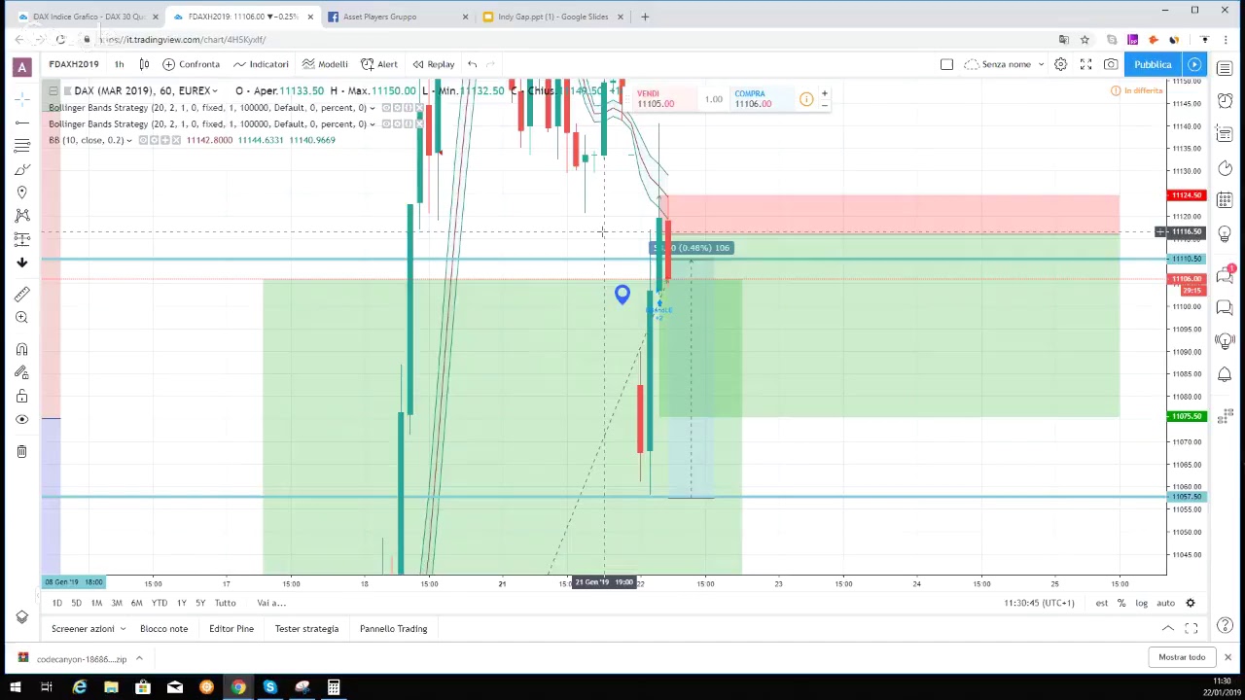Remove the BB (10, close, 0.2) indicator
This screenshot has width=1245, height=700.
click(177, 140)
